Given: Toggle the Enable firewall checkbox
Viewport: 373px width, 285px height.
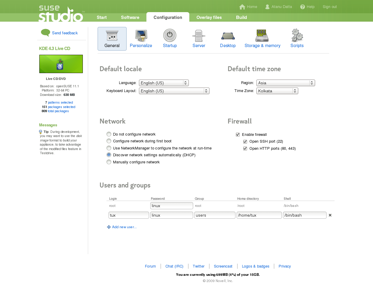Looking at the screenshot, I should point(238,135).
